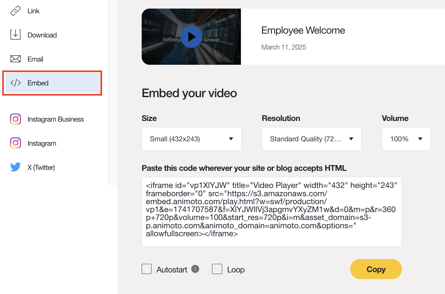This screenshot has width=445, height=294.
Task: Click the Paste this code instruction text
Action: pyautogui.click(x=244, y=168)
